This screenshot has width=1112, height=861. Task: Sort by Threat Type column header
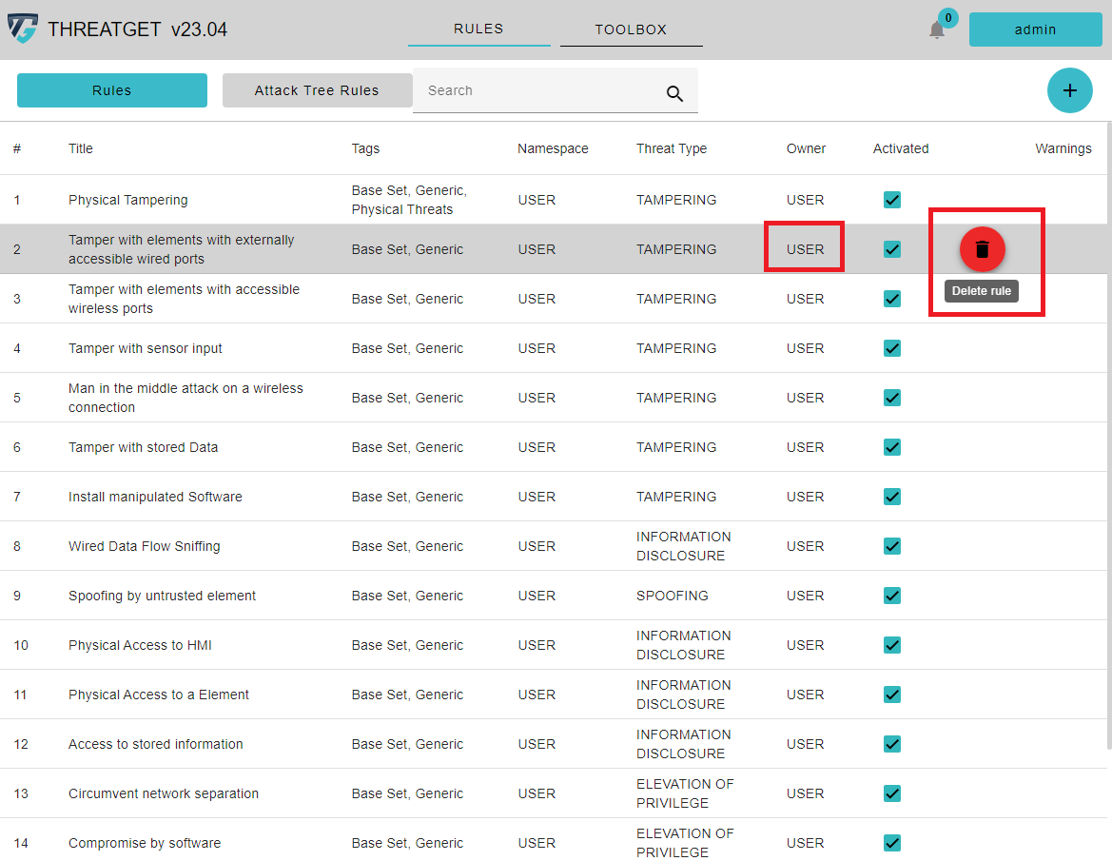click(672, 148)
